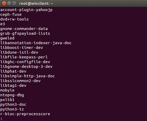Close the root@winclient terminal window

coord(4,4)
